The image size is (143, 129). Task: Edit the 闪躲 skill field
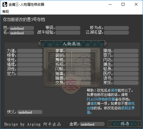[x=78, y=69]
